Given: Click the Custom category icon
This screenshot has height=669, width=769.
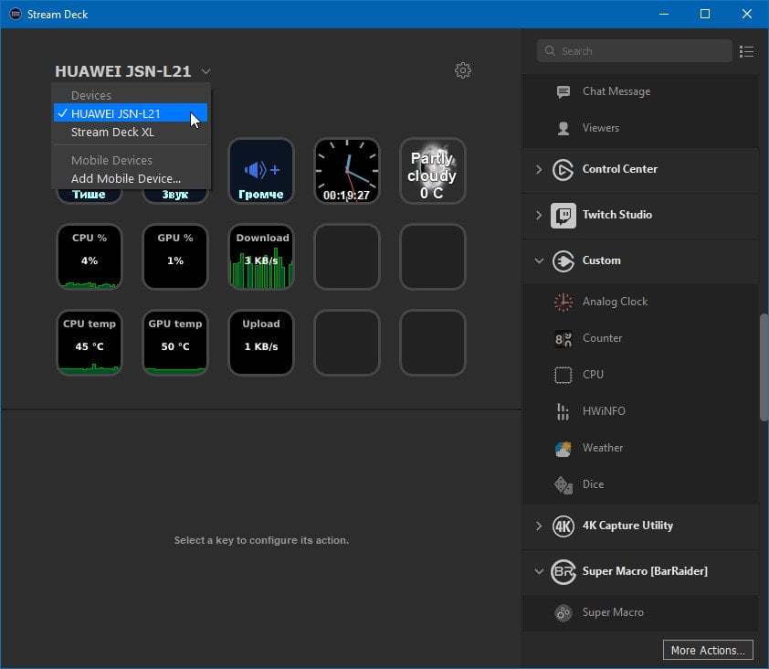Looking at the screenshot, I should (x=563, y=261).
